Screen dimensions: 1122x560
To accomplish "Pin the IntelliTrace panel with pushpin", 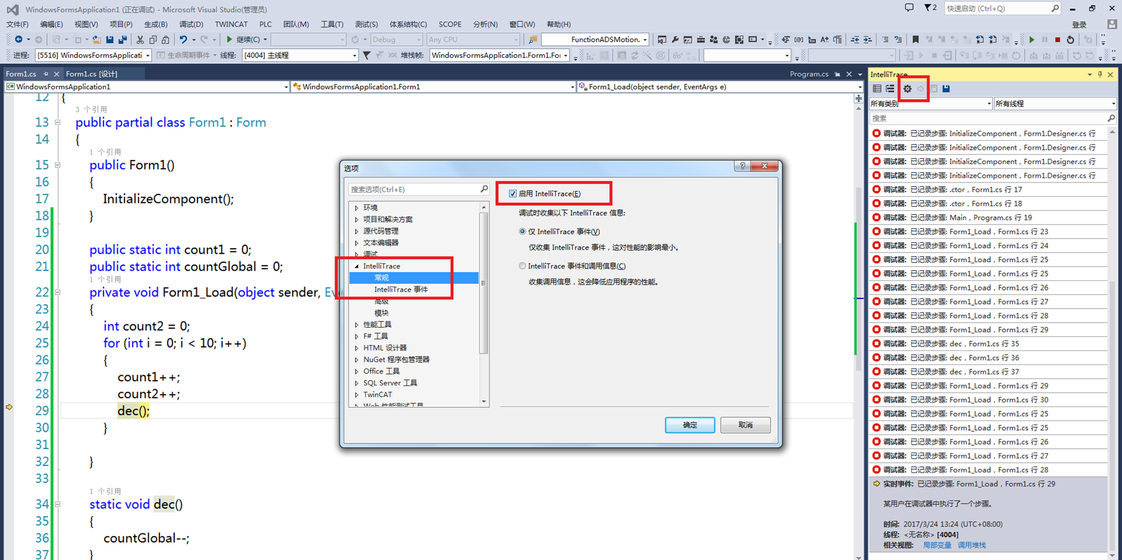I will pyautogui.click(x=1100, y=74).
